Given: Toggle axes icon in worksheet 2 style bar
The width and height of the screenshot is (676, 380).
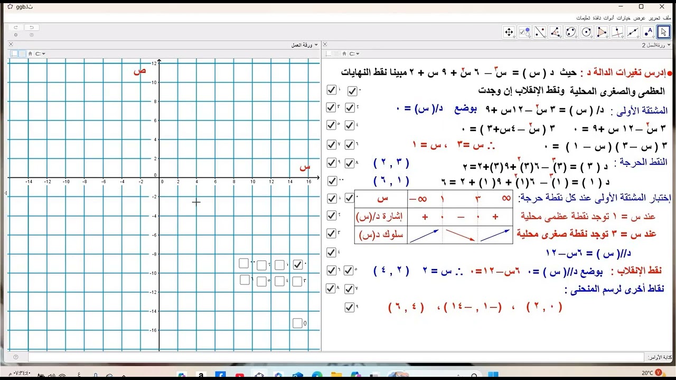Looking at the screenshot, I should pyautogui.click(x=328, y=53).
